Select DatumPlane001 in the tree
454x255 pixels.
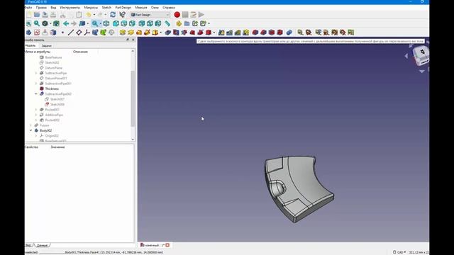click(55, 79)
